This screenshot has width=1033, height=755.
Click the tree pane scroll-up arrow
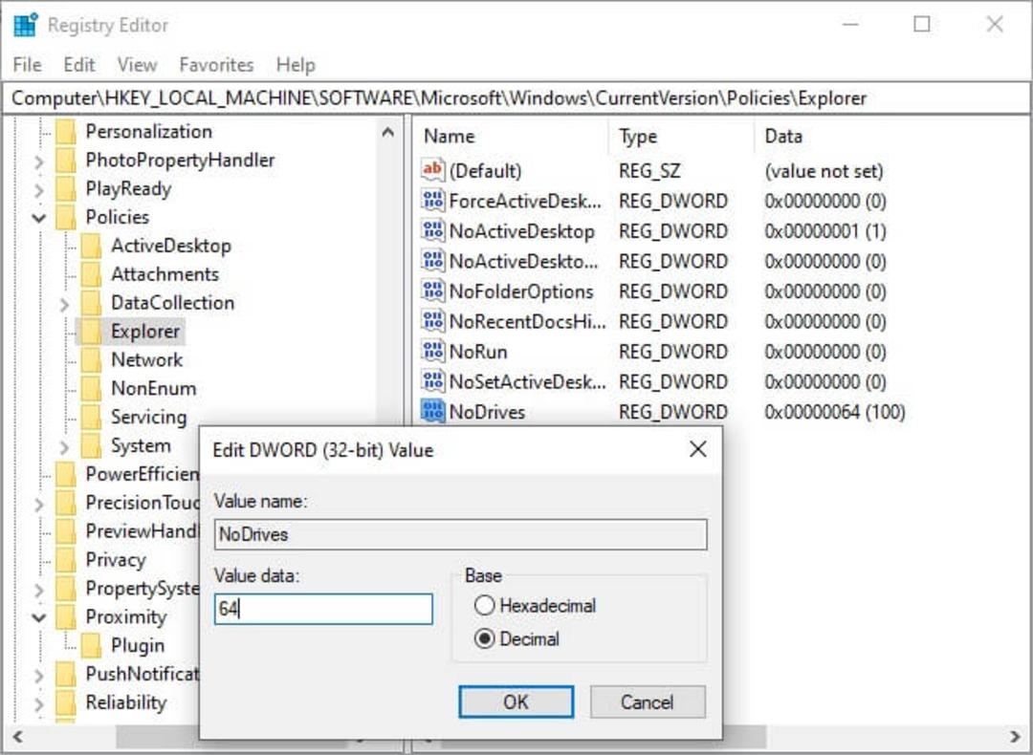(387, 132)
